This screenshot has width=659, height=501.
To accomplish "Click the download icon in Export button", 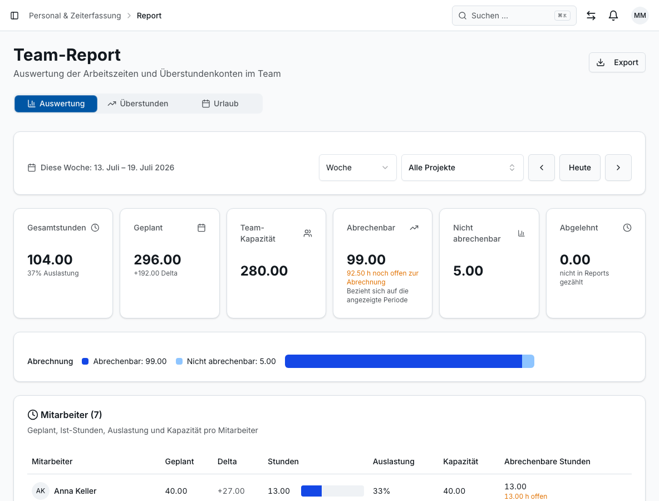I will point(601,62).
